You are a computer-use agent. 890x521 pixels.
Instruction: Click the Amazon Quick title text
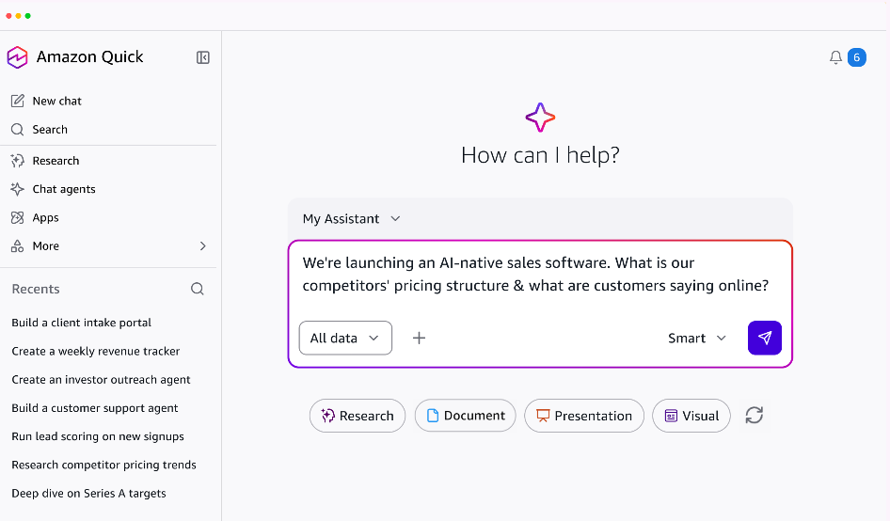[89, 56]
